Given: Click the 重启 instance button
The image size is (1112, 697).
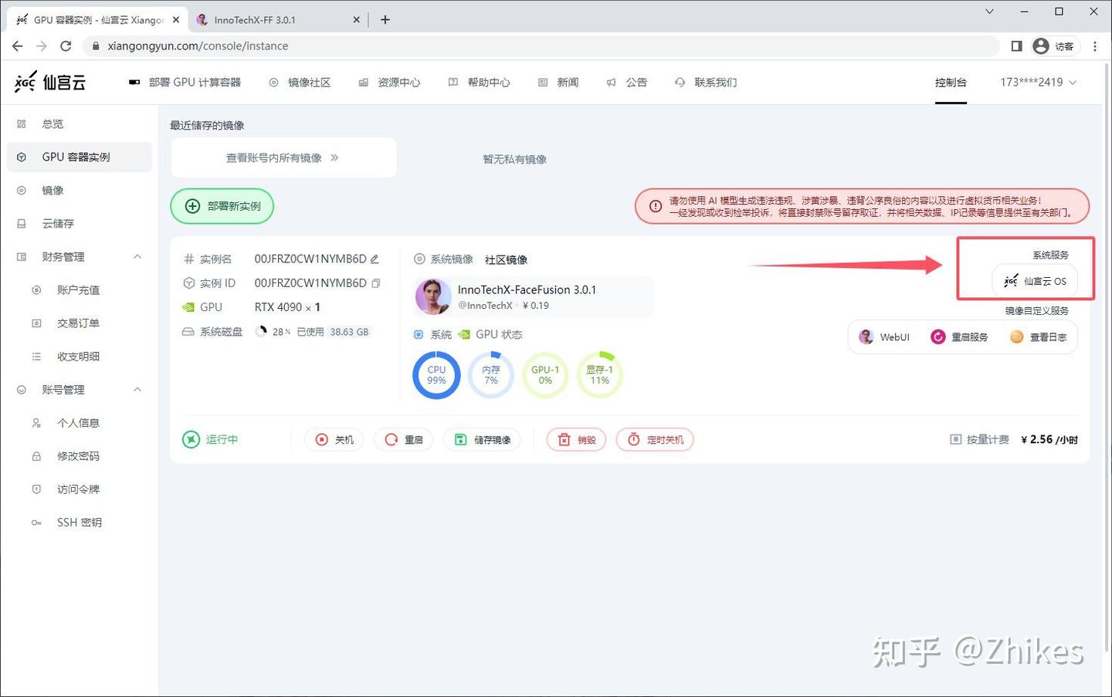Looking at the screenshot, I should click(404, 439).
